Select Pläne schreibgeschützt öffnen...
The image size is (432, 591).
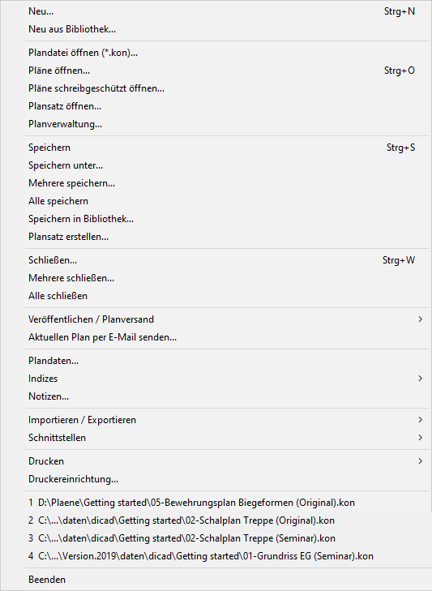tap(227, 88)
